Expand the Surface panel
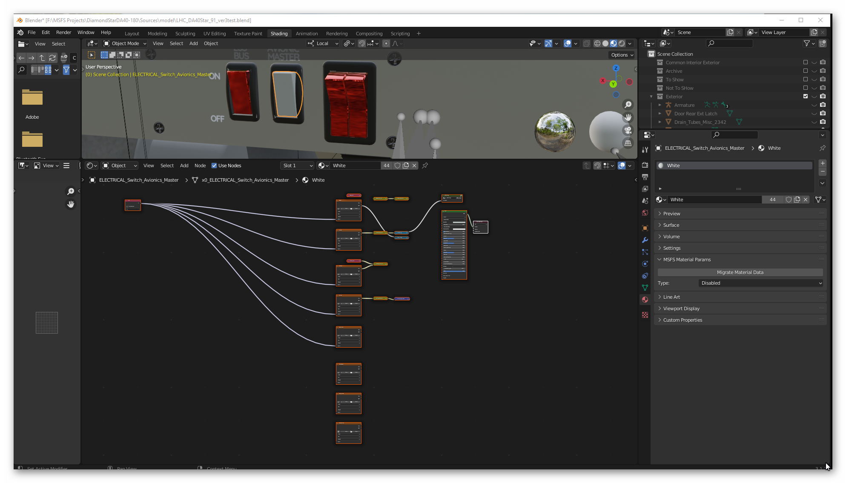Screen dimensions: 846x483 tap(671, 225)
